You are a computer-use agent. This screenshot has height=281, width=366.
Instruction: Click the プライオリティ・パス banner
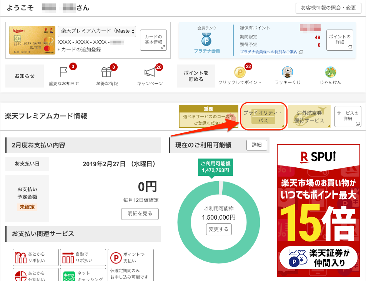pos(263,116)
